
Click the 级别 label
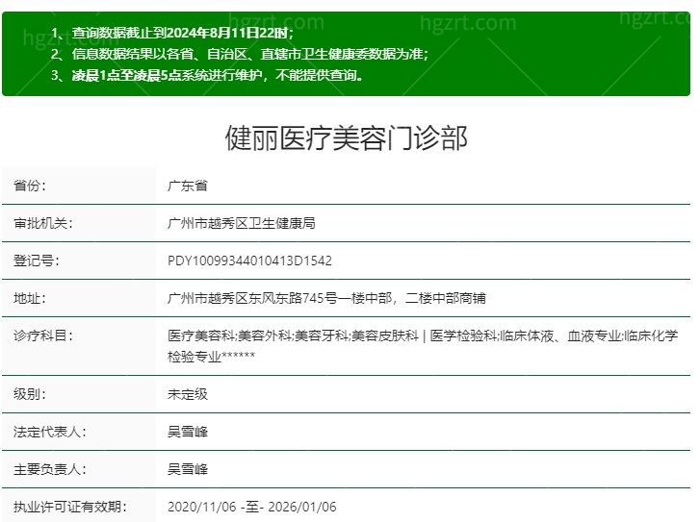point(30,394)
